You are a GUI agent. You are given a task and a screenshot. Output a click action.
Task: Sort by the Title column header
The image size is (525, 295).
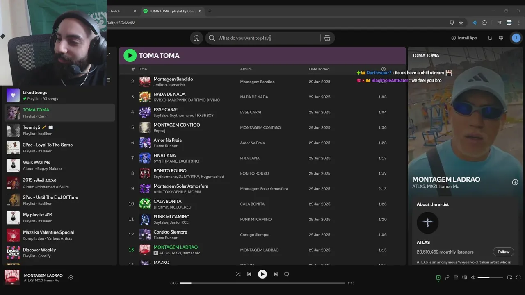(143, 69)
